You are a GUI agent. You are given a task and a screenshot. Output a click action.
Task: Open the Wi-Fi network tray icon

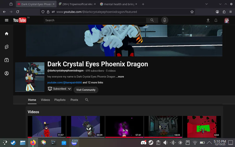[195, 143]
